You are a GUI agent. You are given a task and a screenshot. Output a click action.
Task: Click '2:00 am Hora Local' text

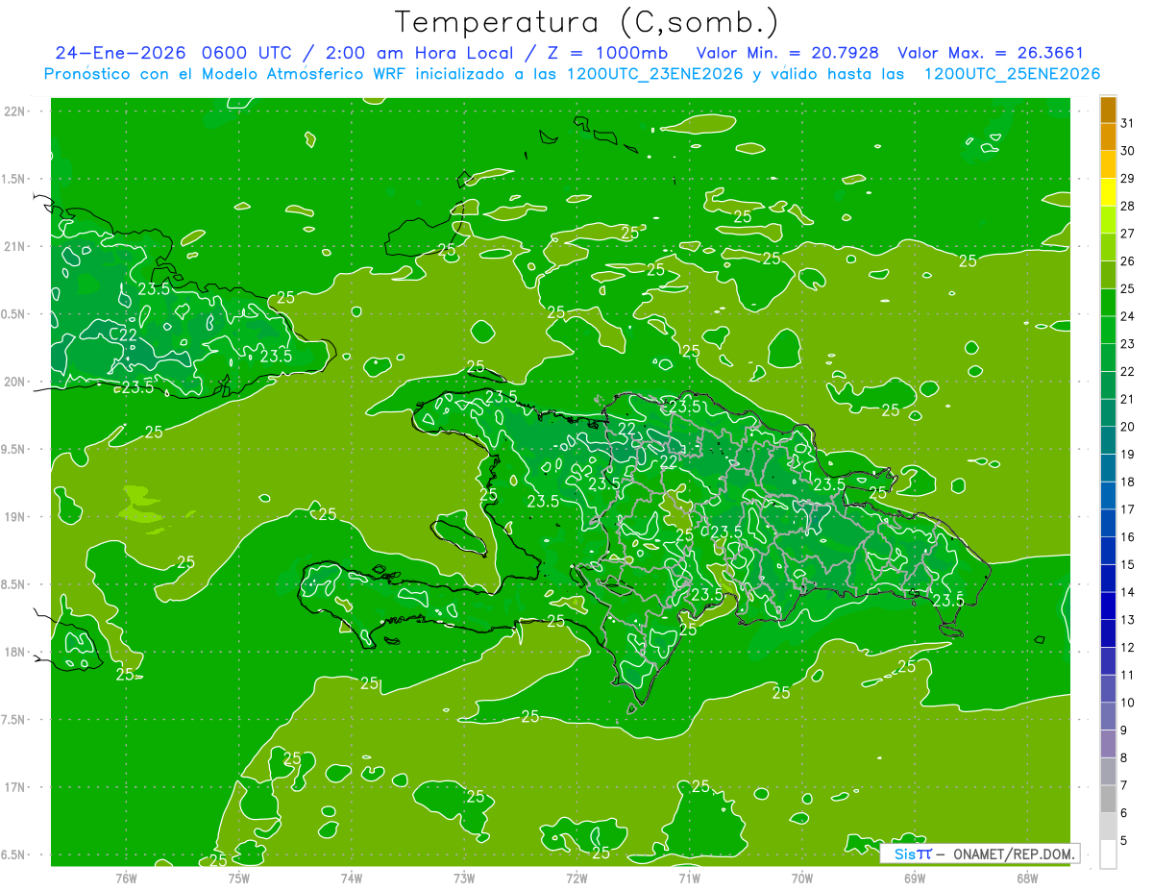point(420,53)
